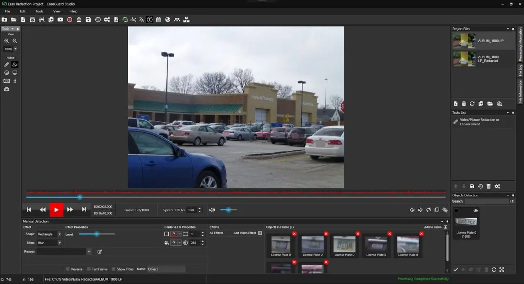Open the Shape Rectangle dropdown
This screenshot has width=524, height=284.
(59, 234)
